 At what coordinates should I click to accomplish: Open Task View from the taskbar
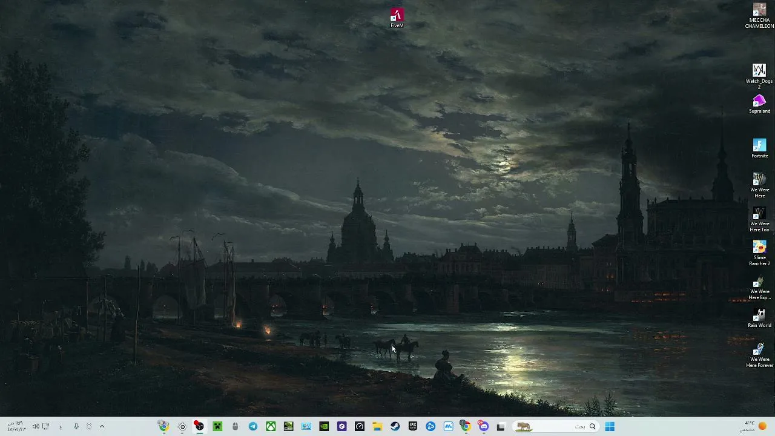(x=501, y=426)
